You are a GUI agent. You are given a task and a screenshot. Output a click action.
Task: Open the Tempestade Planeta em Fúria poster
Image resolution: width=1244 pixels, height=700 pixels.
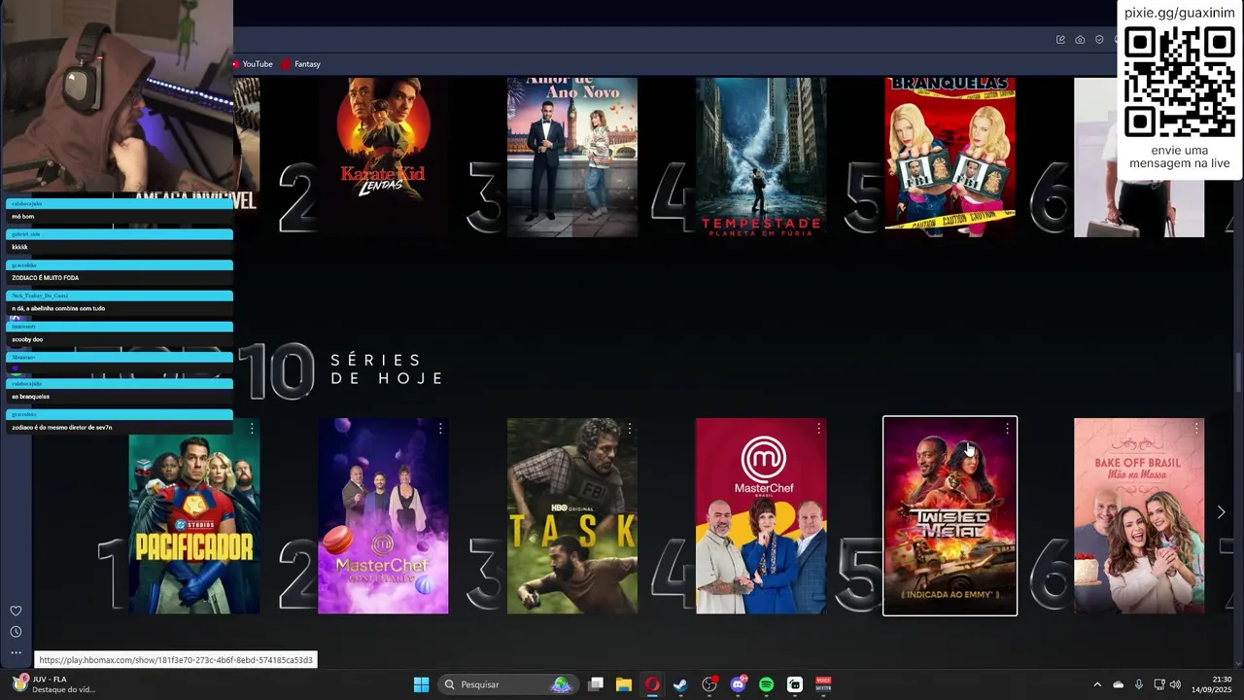pos(761,157)
